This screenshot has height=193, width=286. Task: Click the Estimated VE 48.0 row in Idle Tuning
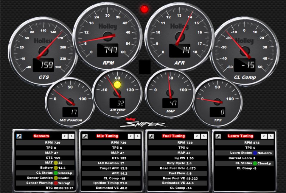click(111, 188)
